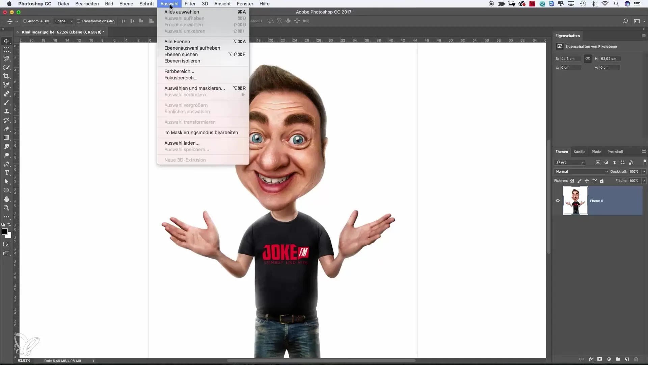Select the Eyedropper tool

coord(6,85)
